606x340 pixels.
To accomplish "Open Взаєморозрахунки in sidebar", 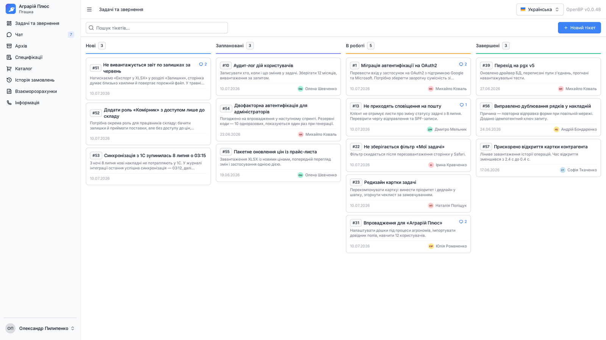I will (40, 91).
